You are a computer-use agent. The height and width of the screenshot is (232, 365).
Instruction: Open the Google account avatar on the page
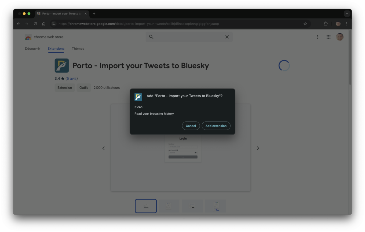coord(340,37)
